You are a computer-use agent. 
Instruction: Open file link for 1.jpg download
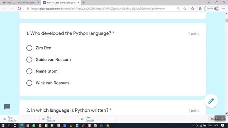pyautogui.click(x=90, y=120)
